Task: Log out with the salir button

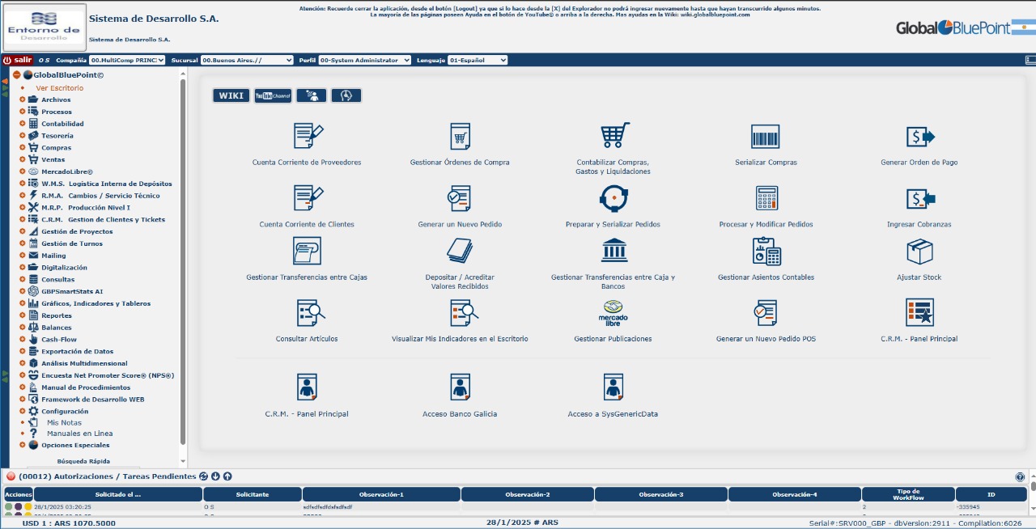Action: pyautogui.click(x=17, y=60)
